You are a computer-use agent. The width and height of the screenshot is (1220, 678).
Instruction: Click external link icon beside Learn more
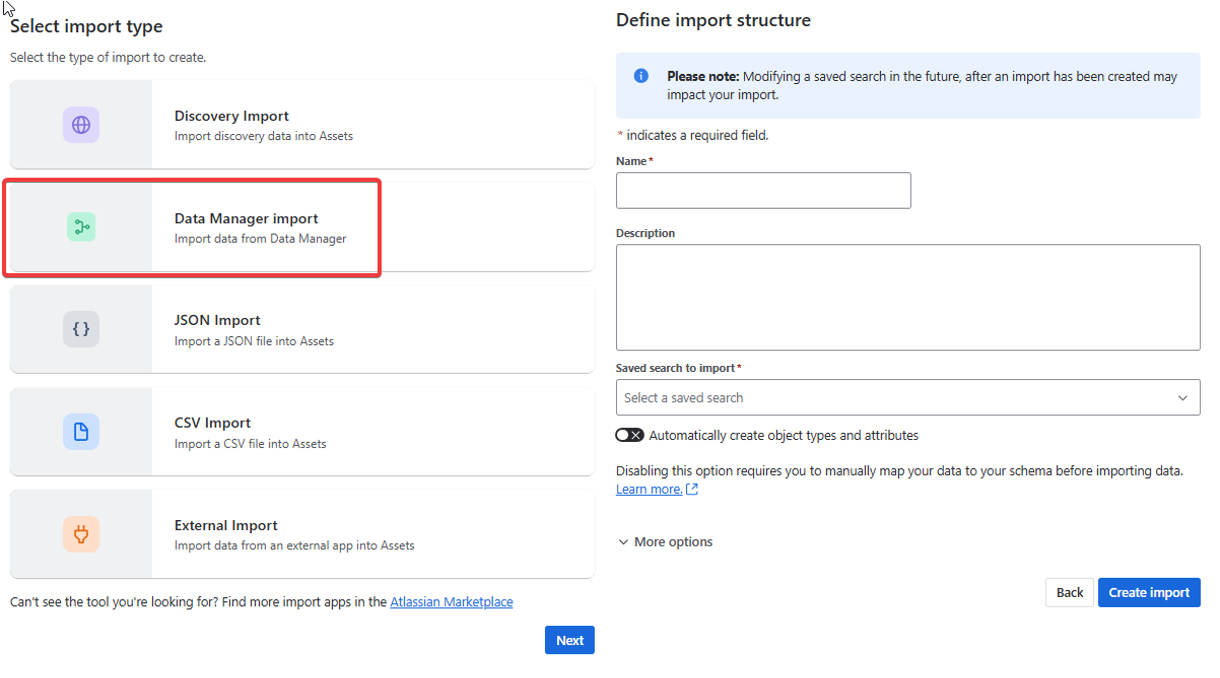pyautogui.click(x=692, y=489)
